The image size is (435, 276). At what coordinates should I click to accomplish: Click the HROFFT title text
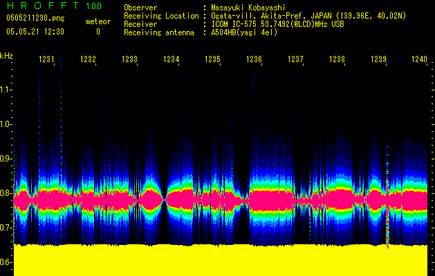coord(42,6)
